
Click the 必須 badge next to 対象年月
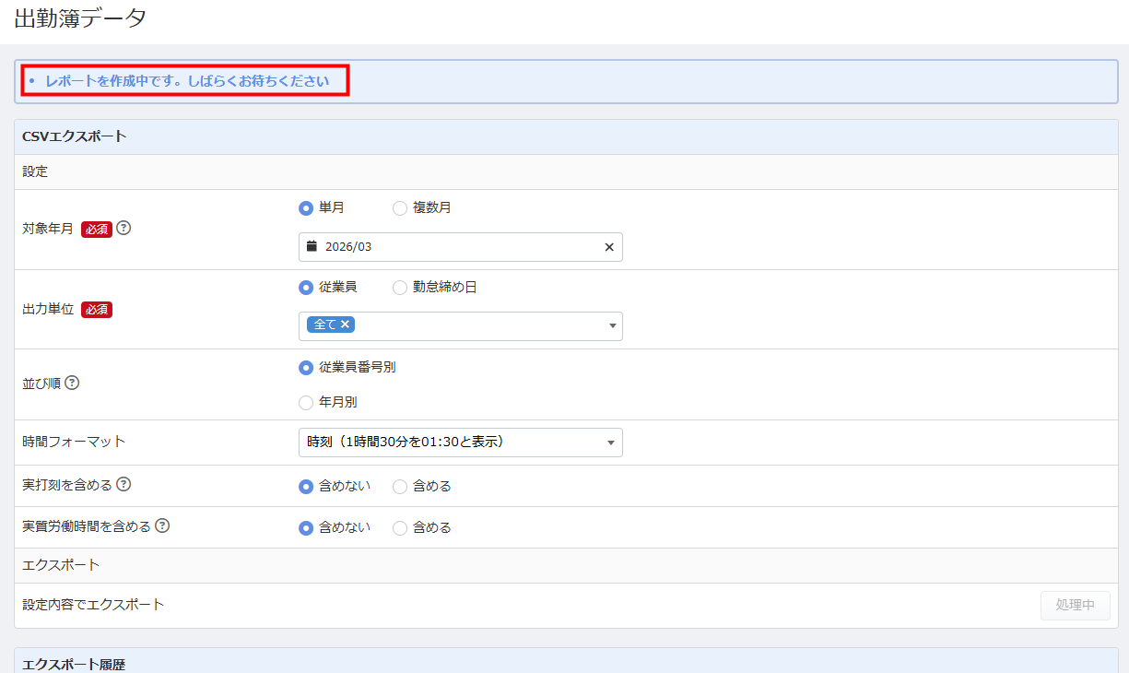(x=97, y=230)
